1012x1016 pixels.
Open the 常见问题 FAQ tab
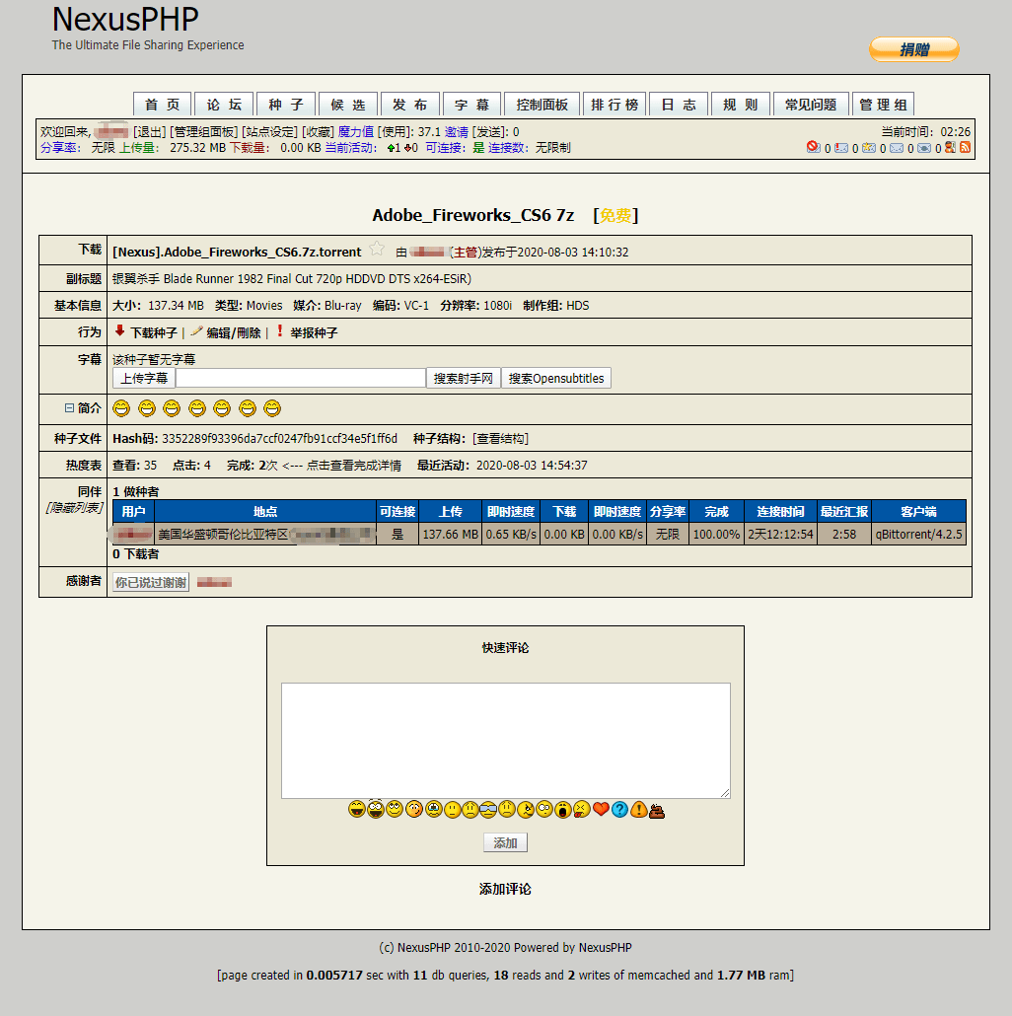[x=811, y=105]
